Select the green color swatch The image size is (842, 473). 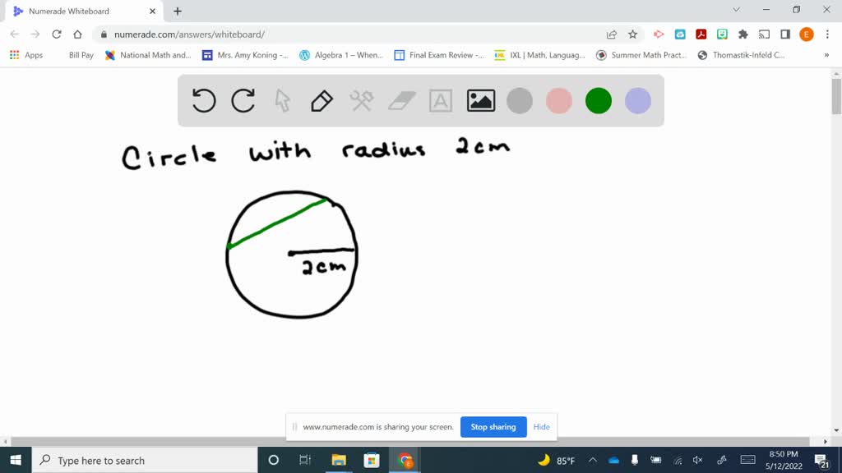coord(598,100)
